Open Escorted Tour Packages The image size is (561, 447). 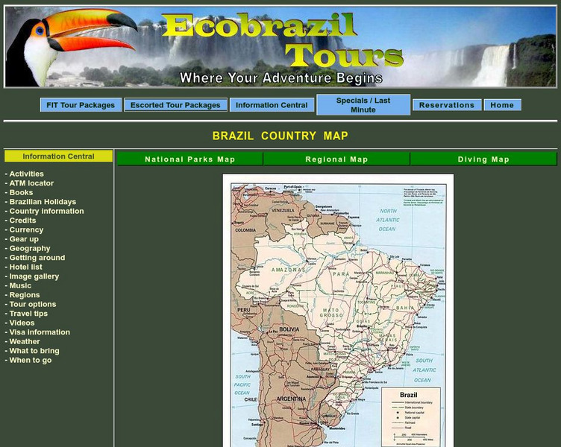(175, 105)
